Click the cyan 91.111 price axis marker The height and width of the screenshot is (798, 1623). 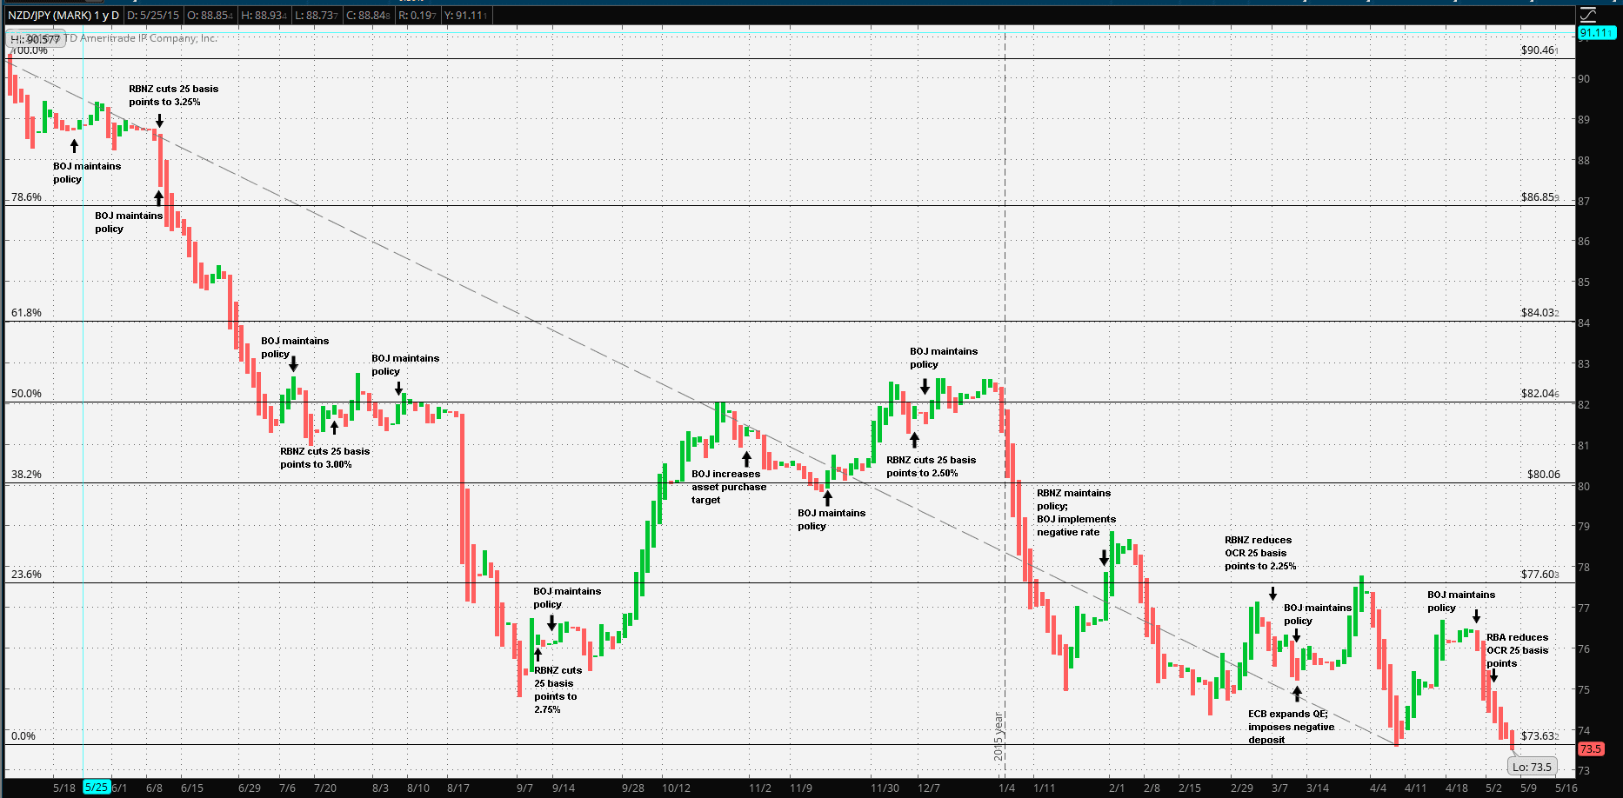(x=1596, y=33)
